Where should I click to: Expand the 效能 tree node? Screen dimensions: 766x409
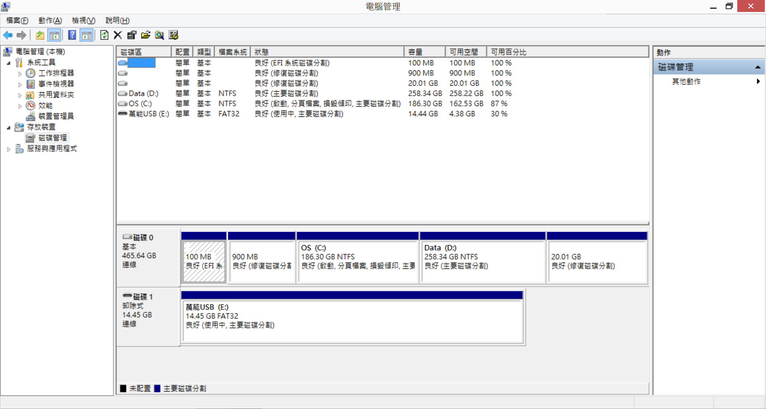pos(20,106)
